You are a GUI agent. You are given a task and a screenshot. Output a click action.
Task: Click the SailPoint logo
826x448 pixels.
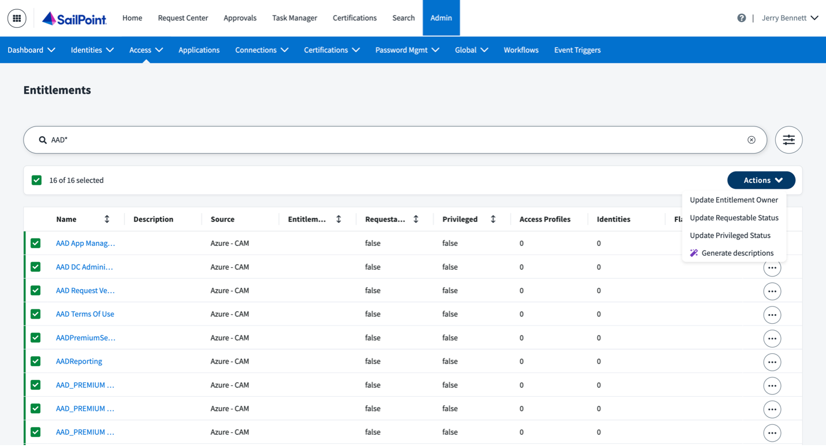(x=74, y=18)
